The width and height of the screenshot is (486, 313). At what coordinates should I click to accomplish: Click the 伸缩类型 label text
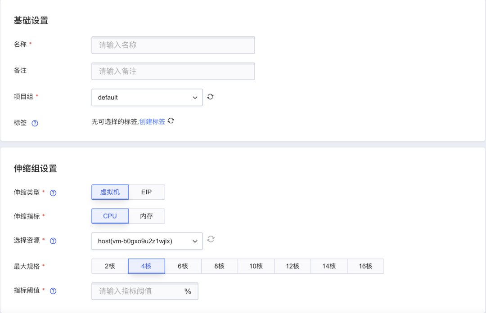[x=27, y=192]
